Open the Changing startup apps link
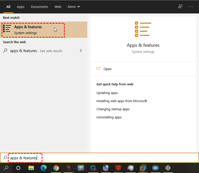This screenshot has height=173, width=199. click(113, 109)
